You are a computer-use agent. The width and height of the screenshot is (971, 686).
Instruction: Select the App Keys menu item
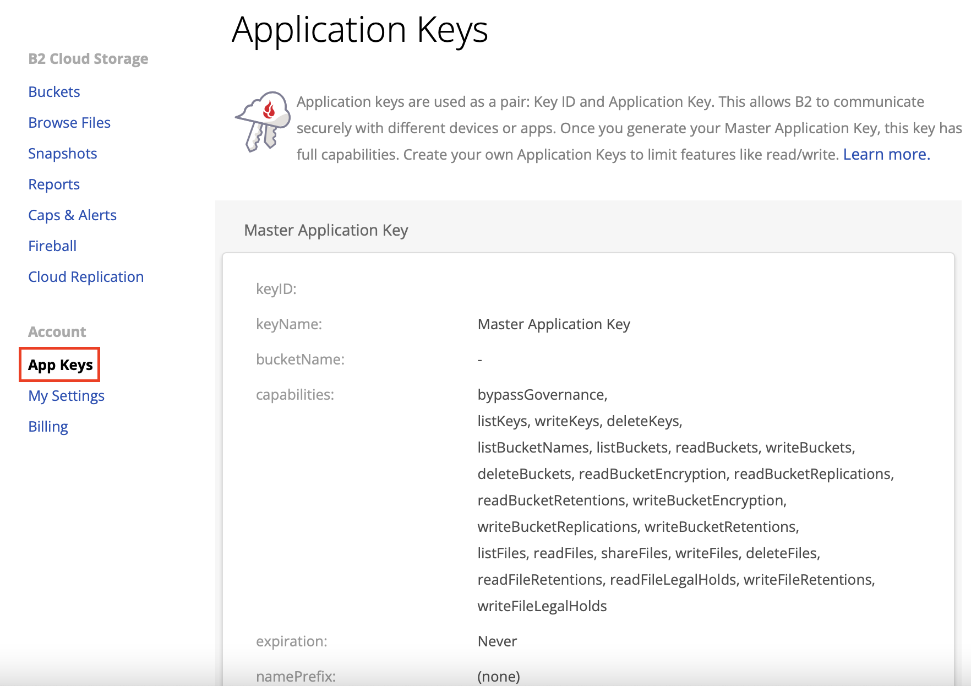[60, 365]
